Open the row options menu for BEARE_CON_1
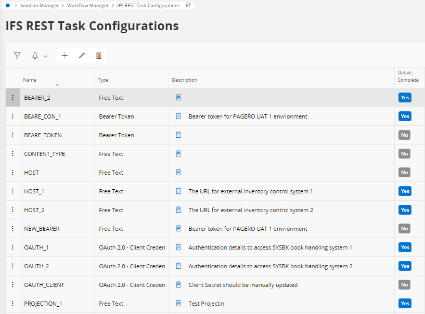The height and width of the screenshot is (314, 425). [x=12, y=116]
